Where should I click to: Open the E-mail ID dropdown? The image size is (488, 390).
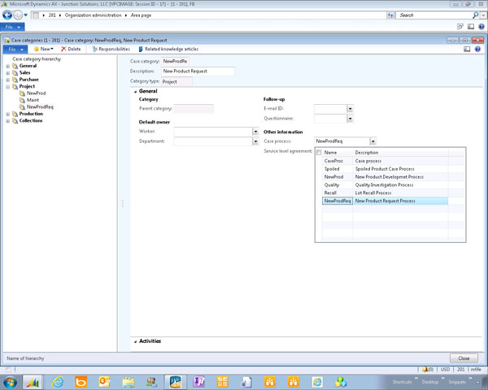pyautogui.click(x=350, y=108)
